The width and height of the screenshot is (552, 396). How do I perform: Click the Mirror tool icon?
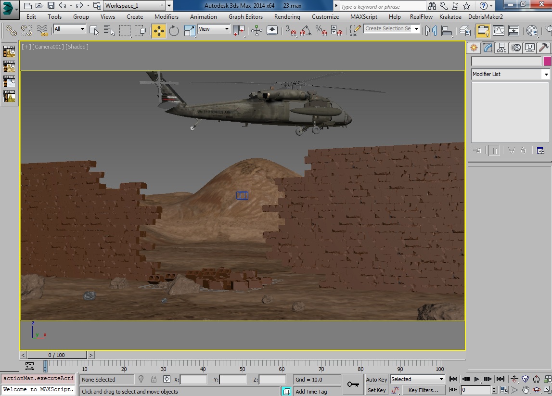(430, 31)
